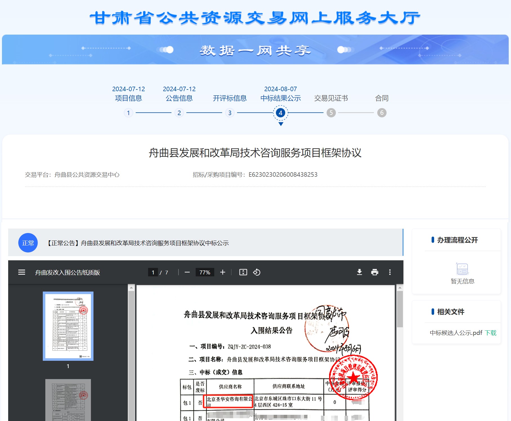Click the PDF page scrollbar up arrow
This screenshot has height=421, width=511.
[x=400, y=288]
